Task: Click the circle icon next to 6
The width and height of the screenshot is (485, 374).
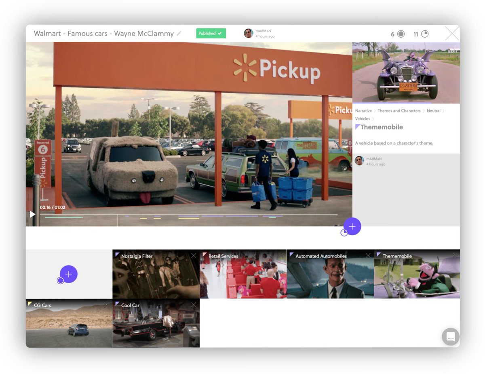Action: [401, 34]
